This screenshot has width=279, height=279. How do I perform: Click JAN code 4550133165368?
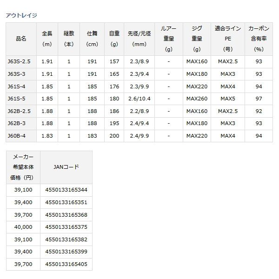[66, 215]
